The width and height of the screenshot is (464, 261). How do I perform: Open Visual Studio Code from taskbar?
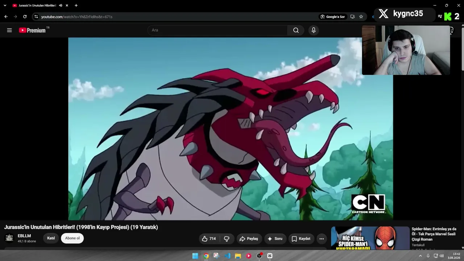click(x=227, y=256)
